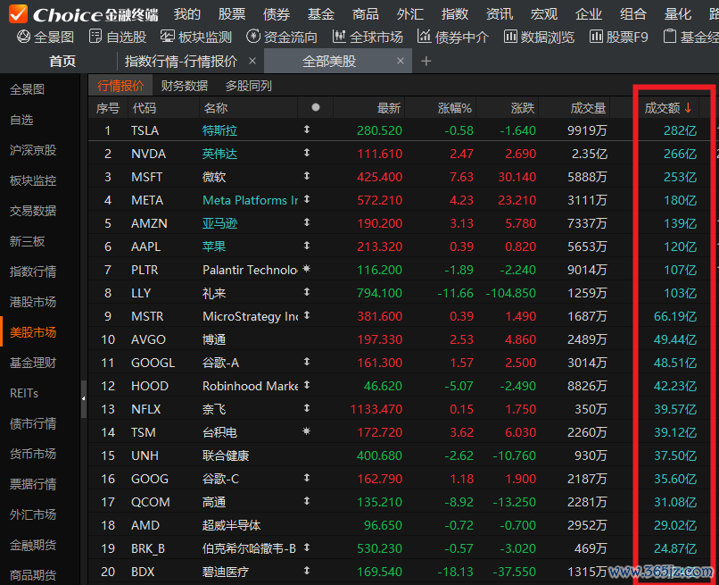
Task: Select UNH volume 930万
Action: click(591, 455)
